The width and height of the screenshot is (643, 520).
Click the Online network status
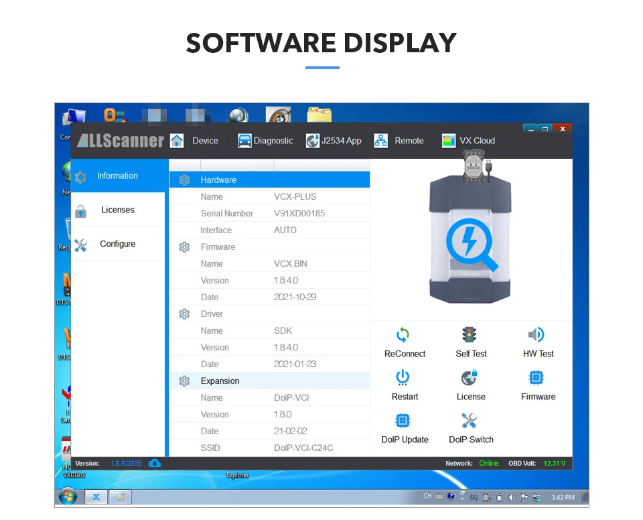(x=488, y=463)
